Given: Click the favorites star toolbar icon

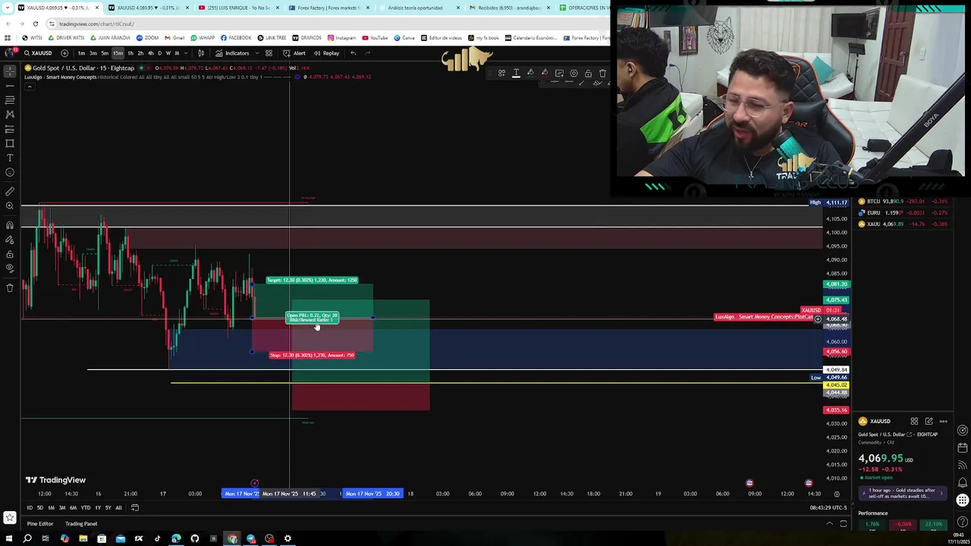Looking at the screenshot, I should coord(10,518).
